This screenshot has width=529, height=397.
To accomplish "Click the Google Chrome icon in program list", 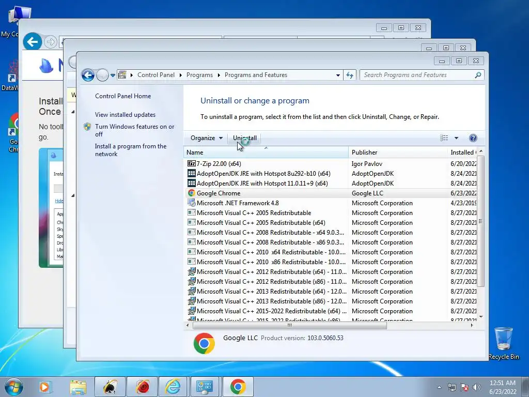I will (191, 193).
